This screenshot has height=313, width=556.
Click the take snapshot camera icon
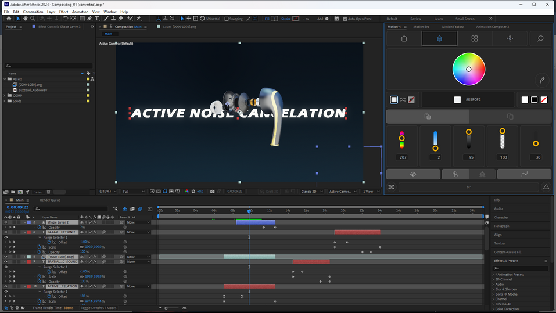(212, 192)
